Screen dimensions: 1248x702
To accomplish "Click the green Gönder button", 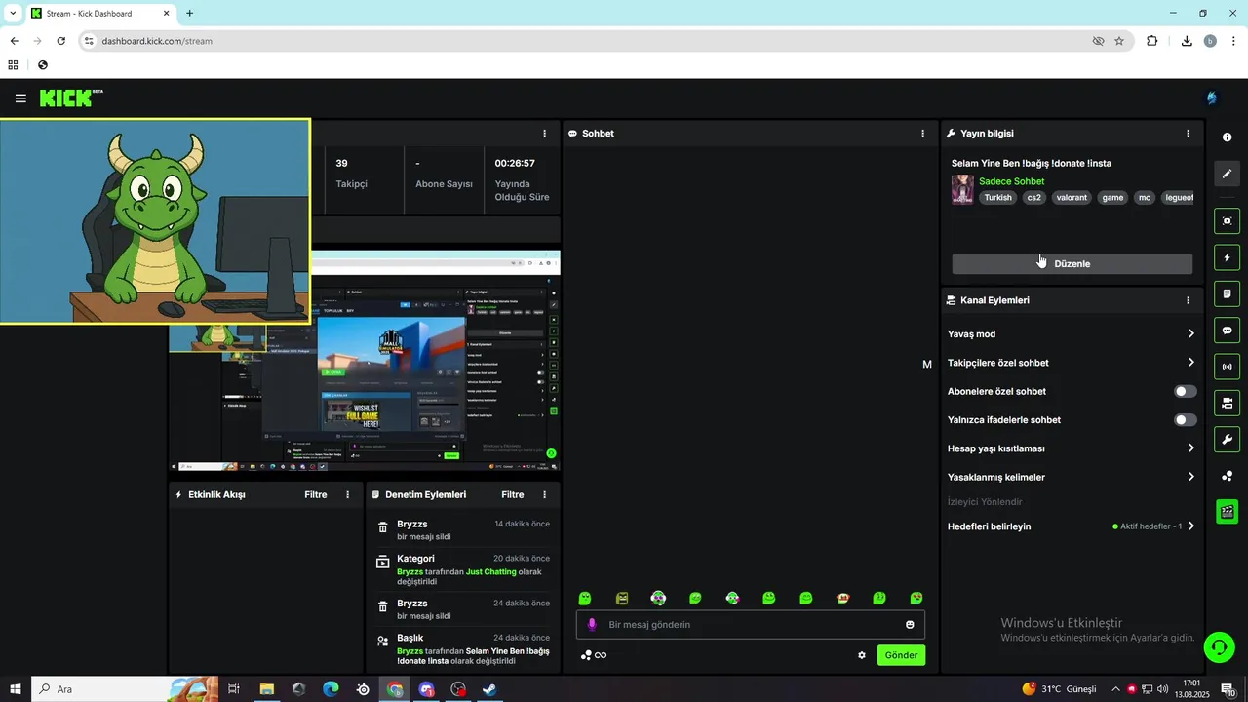I will (x=901, y=655).
